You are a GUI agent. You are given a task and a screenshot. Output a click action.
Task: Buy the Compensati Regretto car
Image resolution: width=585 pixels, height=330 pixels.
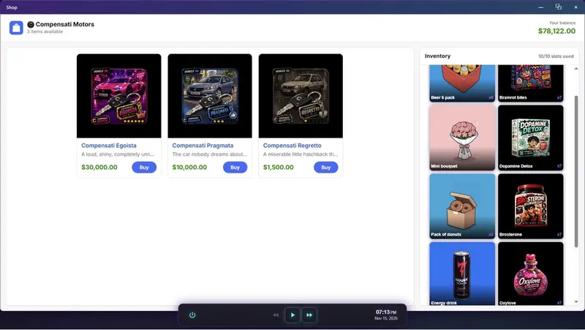point(325,168)
